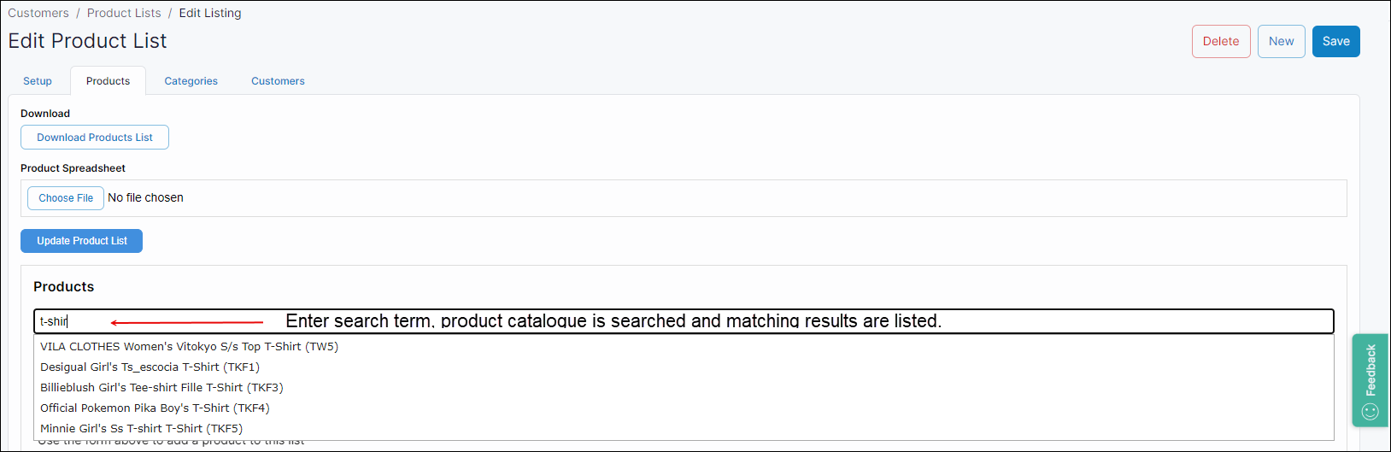1391x452 pixels.
Task: Save the product list
Action: [x=1335, y=41]
